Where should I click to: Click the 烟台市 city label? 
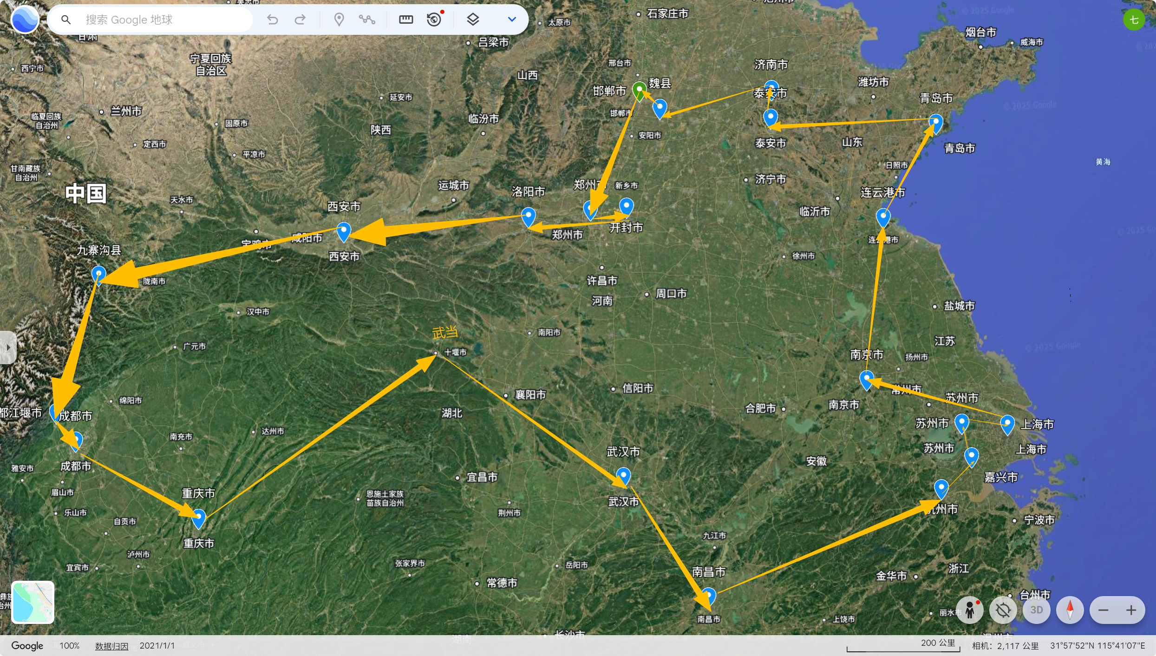click(x=981, y=33)
